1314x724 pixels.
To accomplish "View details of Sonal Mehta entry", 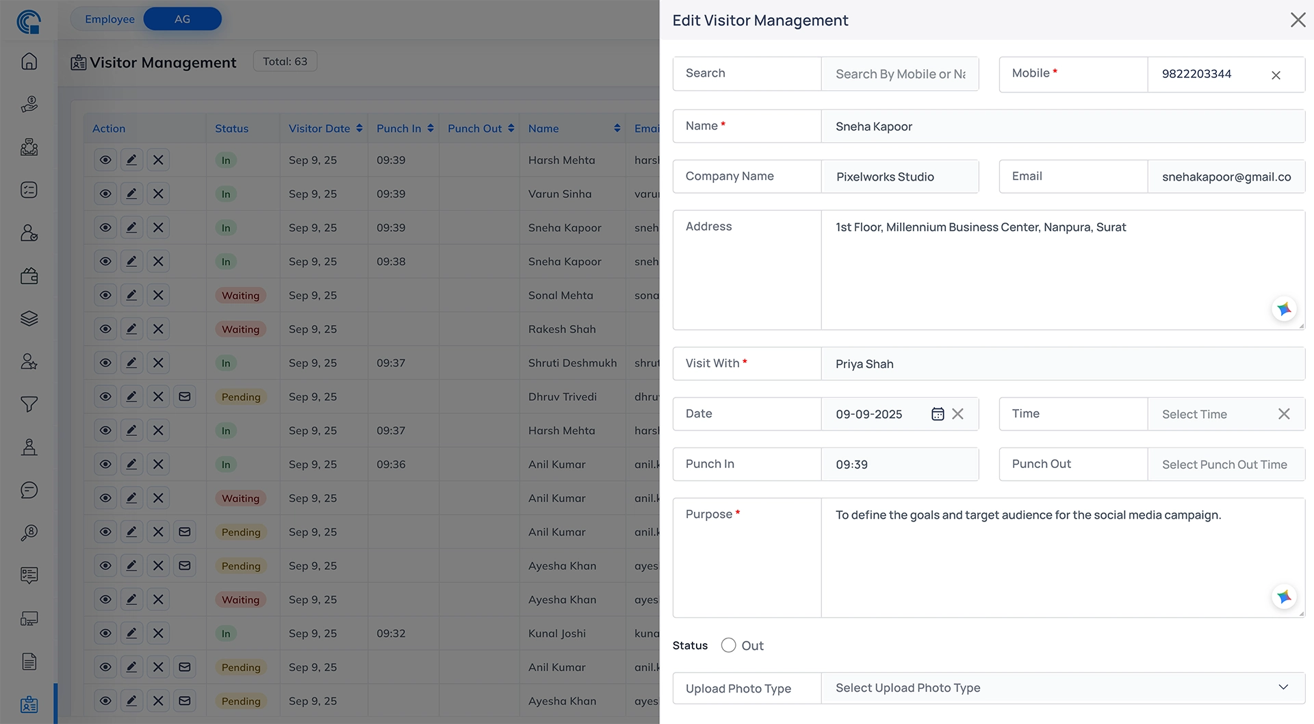I will tap(105, 295).
